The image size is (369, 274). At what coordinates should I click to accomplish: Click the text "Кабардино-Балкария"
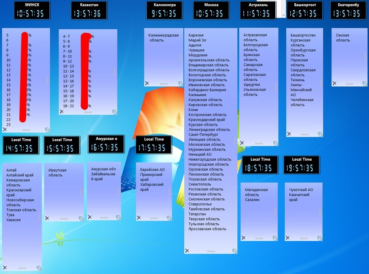point(207,90)
